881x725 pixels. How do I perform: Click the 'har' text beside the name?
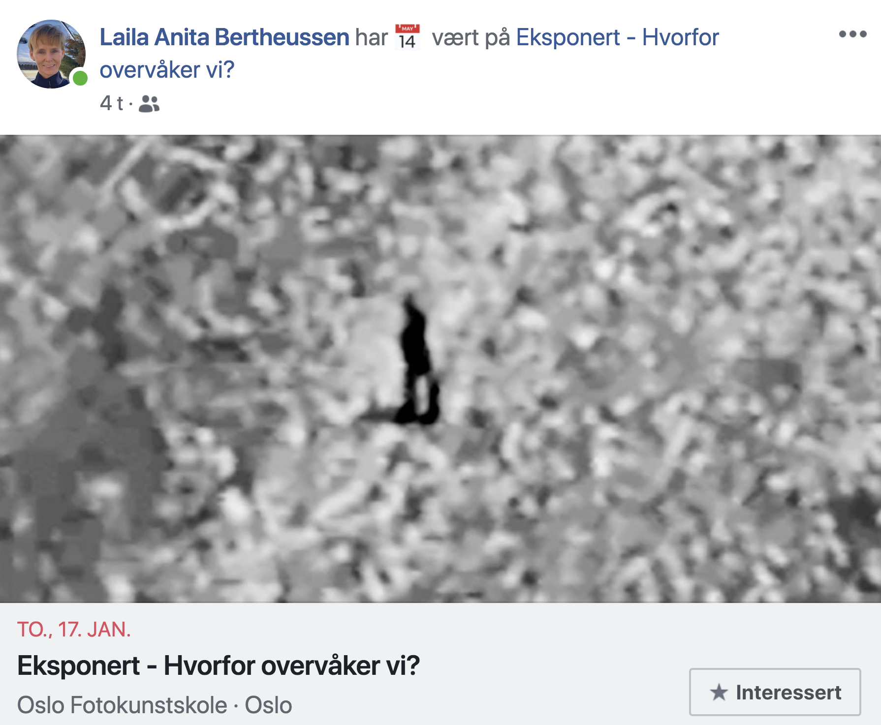(x=372, y=37)
